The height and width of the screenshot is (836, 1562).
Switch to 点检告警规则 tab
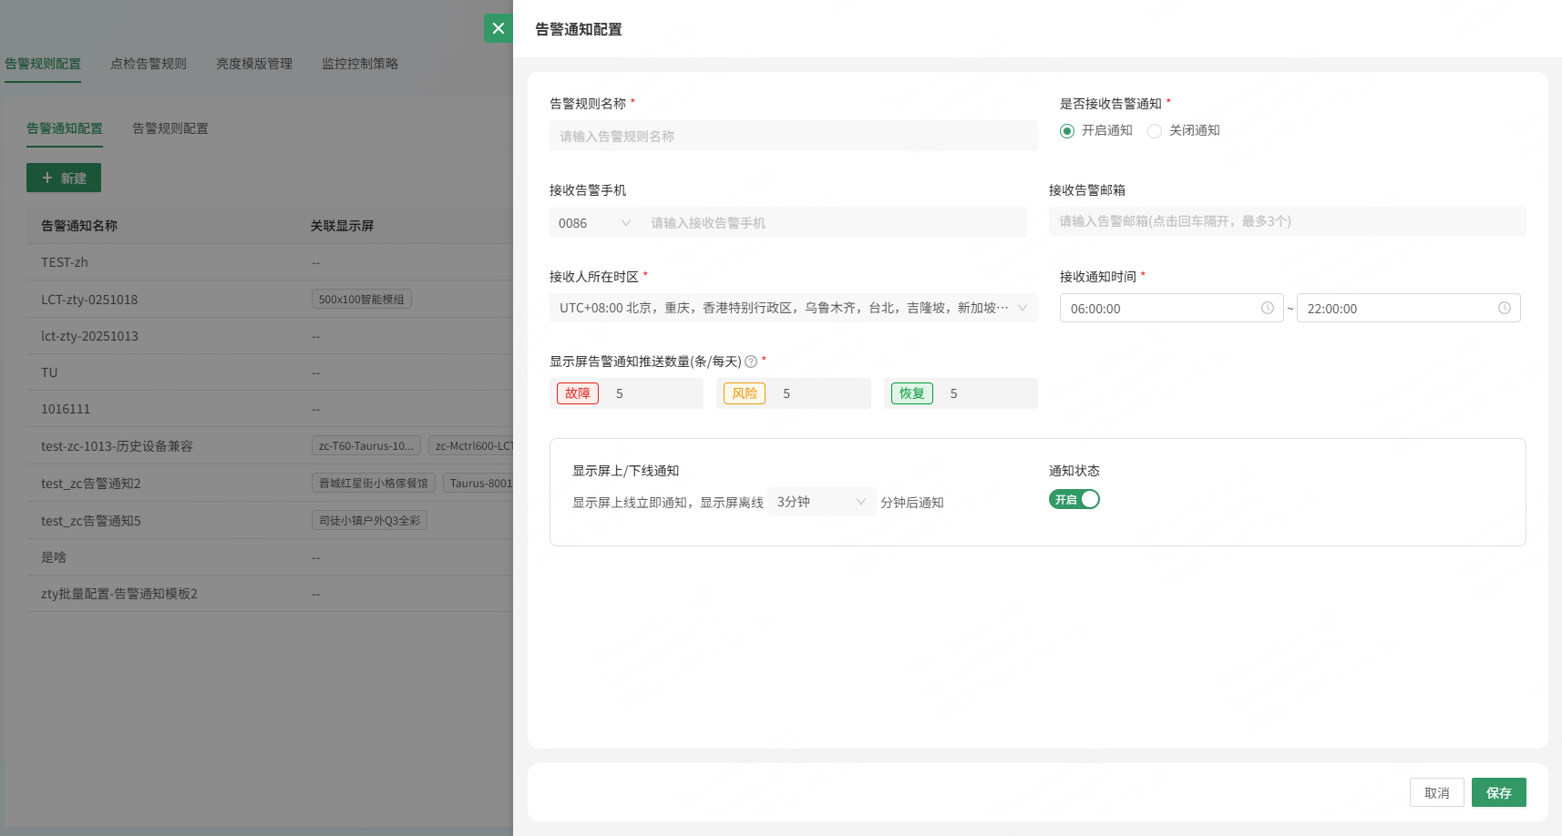(149, 64)
